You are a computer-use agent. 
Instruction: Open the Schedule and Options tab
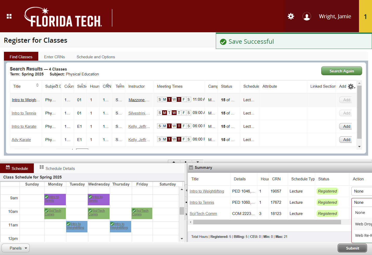point(96,57)
